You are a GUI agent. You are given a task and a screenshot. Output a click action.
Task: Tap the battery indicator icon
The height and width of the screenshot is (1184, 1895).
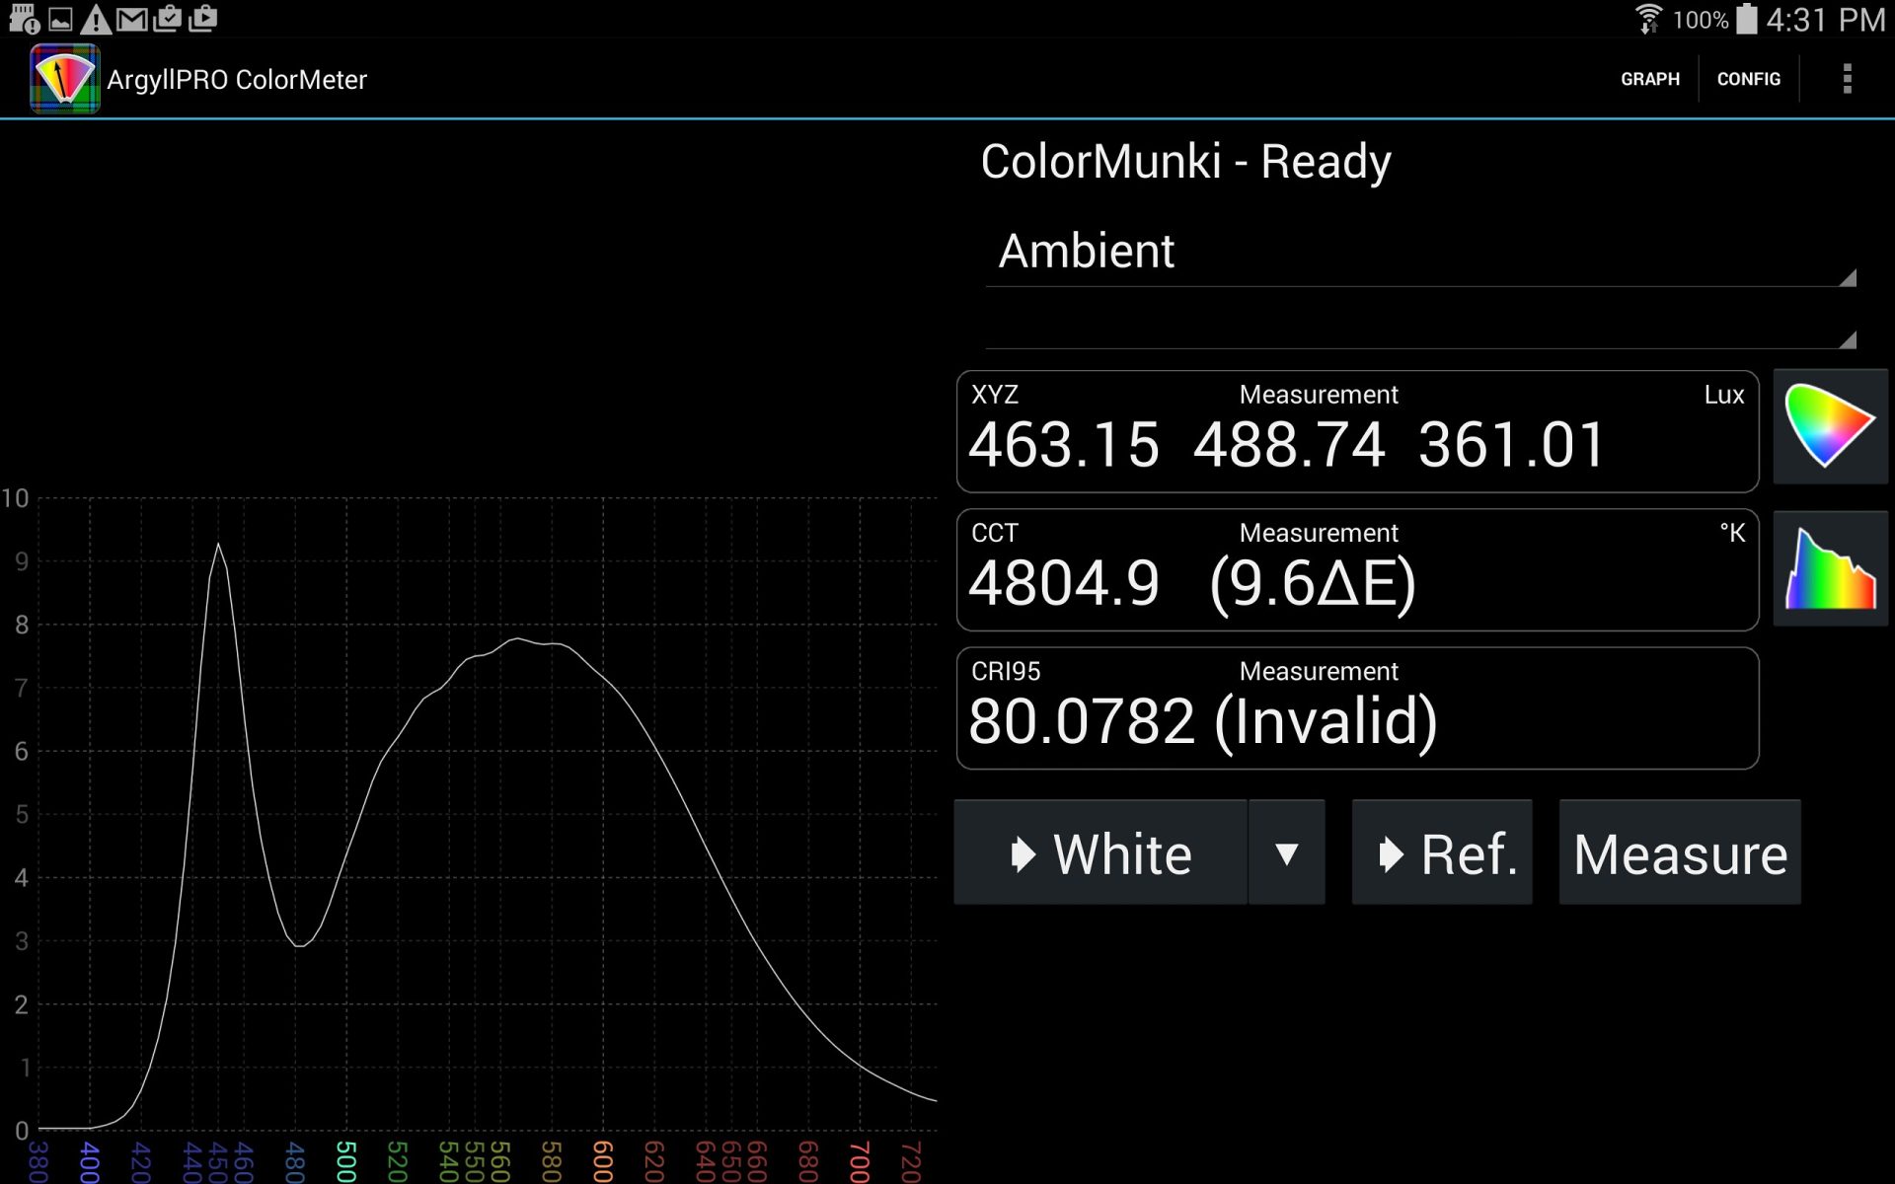click(x=1746, y=19)
